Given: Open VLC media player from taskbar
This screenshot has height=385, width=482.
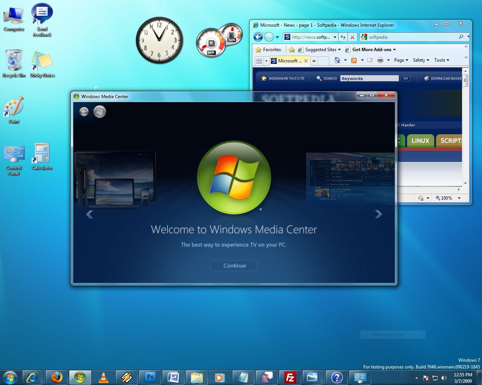Looking at the screenshot, I should tap(103, 377).
